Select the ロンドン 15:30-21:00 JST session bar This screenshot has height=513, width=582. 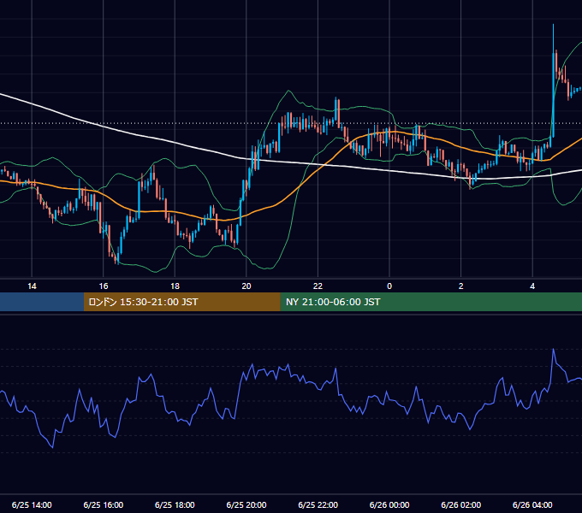[x=181, y=302]
